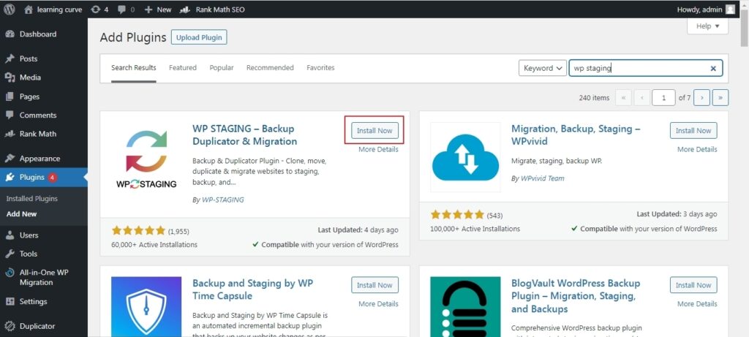Open More Details for BlogVault

[697, 303]
